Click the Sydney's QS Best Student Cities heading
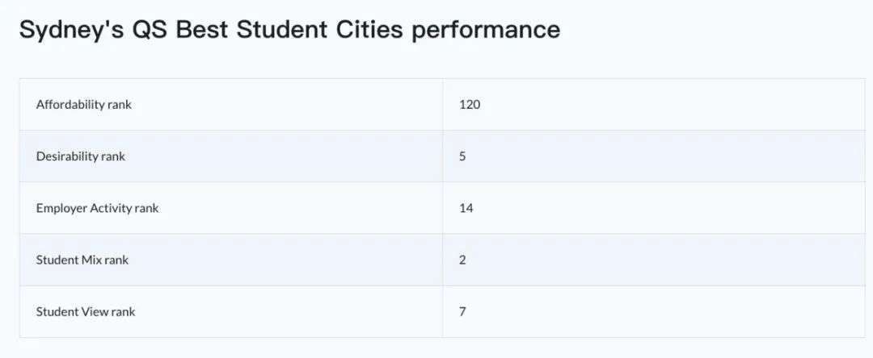Viewport: 873px width, 358px height. (289, 30)
